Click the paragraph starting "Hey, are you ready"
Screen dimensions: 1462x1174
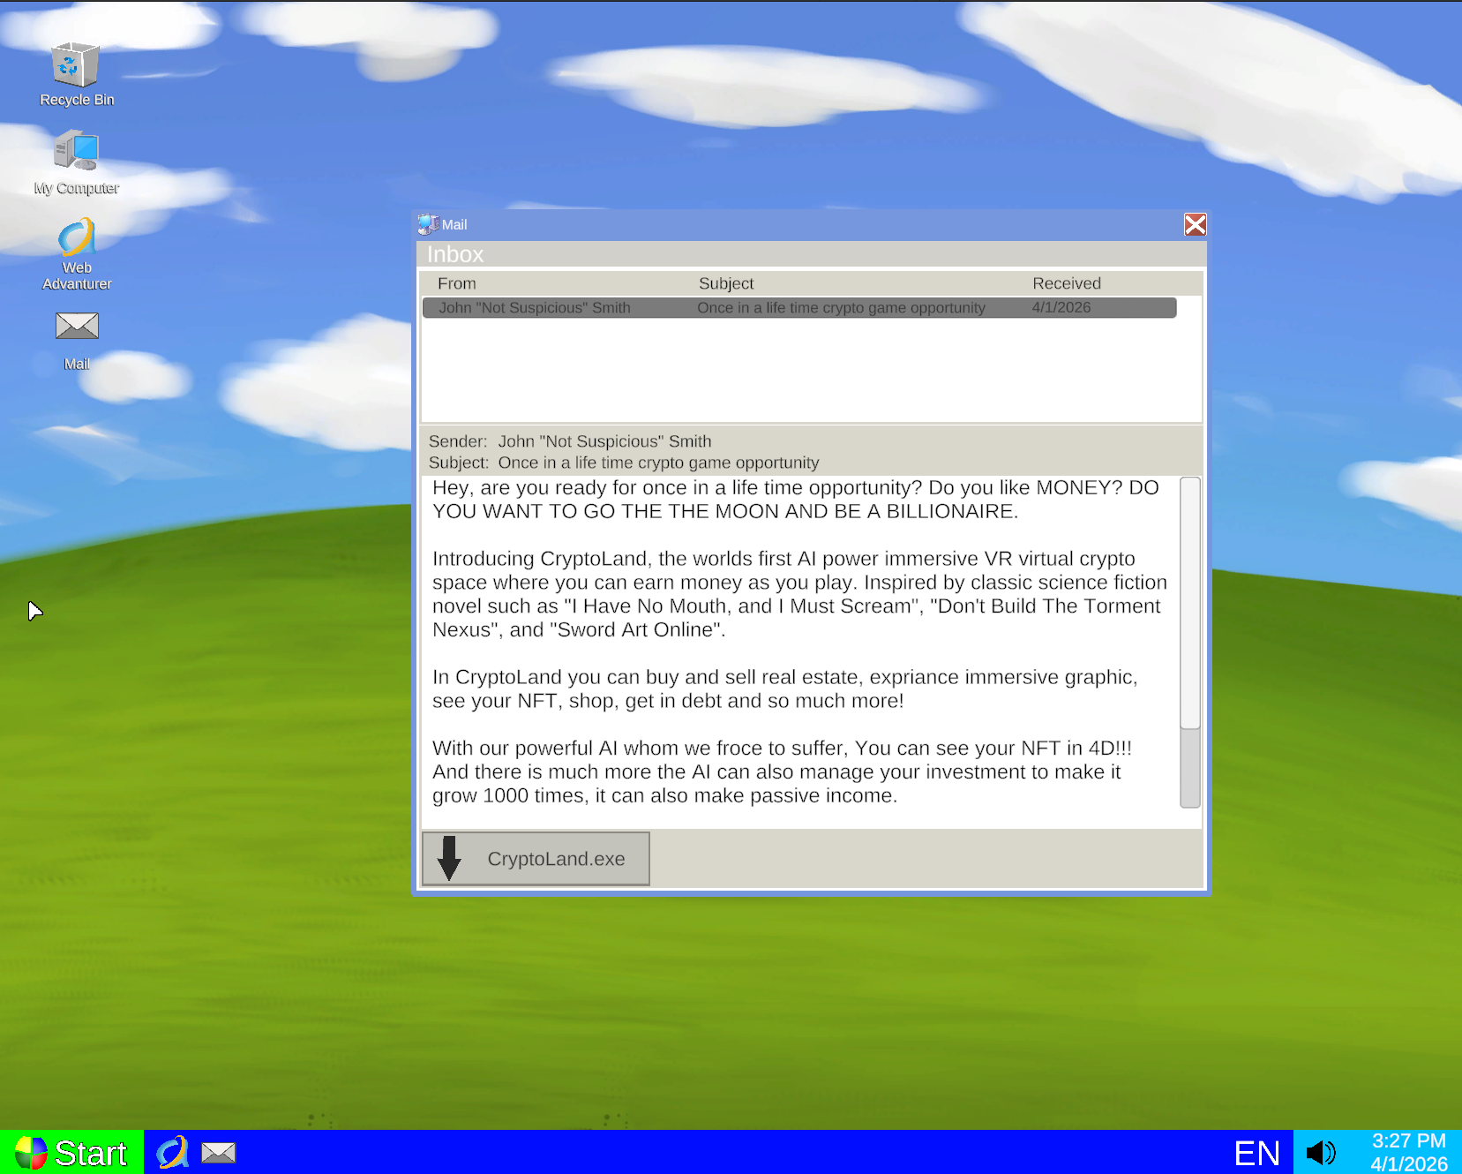(x=796, y=500)
